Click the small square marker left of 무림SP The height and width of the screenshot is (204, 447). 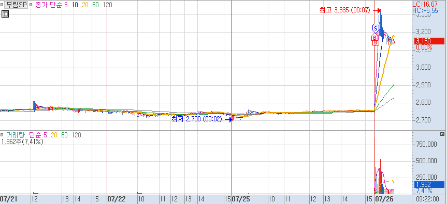coord(2,5)
